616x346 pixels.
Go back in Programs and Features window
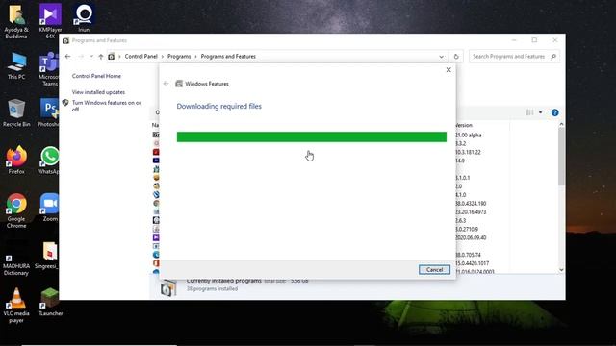tap(67, 57)
